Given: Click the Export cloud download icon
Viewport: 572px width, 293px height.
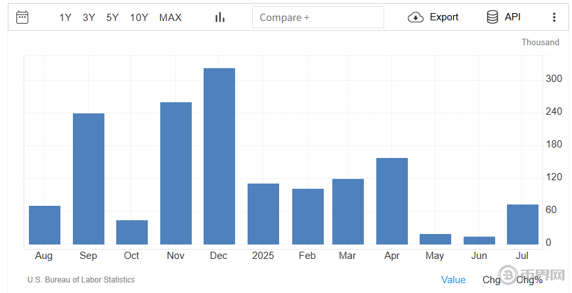Looking at the screenshot, I should click(415, 17).
